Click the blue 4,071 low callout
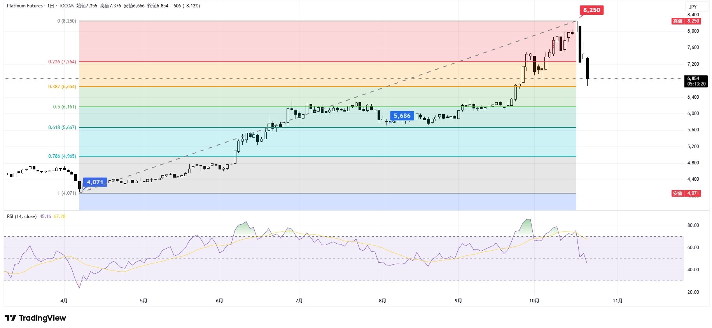The width and height of the screenshot is (712, 328). click(x=95, y=182)
